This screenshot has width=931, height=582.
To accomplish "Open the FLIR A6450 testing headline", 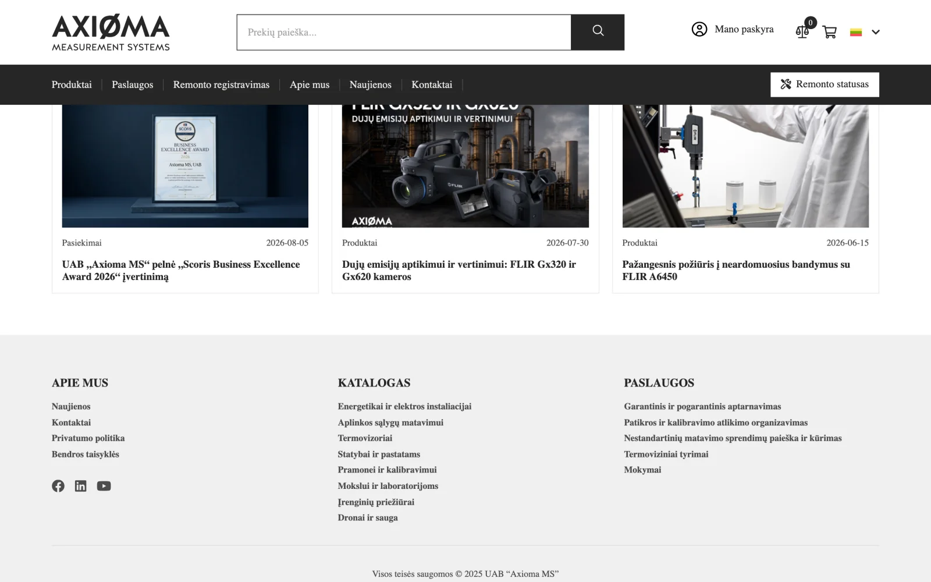I will pyautogui.click(x=736, y=271).
